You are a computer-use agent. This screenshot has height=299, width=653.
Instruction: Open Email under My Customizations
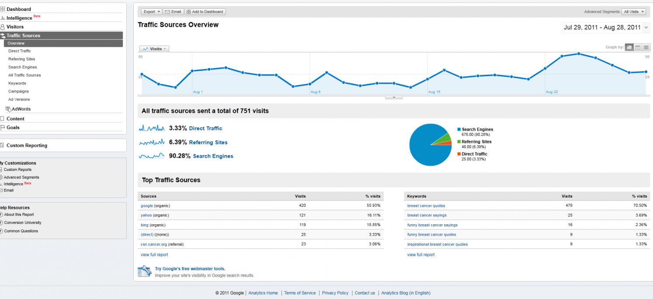[x=9, y=190]
